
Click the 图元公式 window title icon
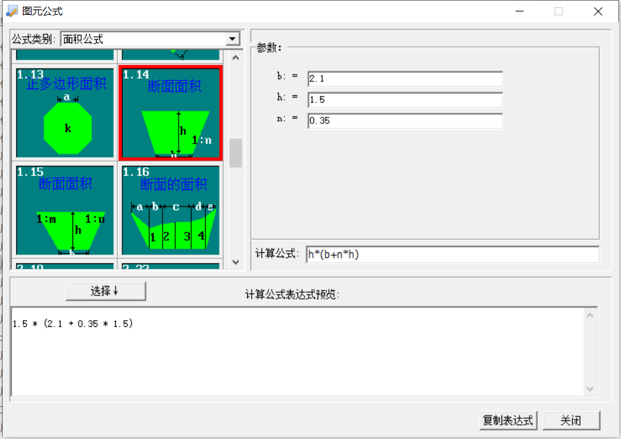coord(12,11)
